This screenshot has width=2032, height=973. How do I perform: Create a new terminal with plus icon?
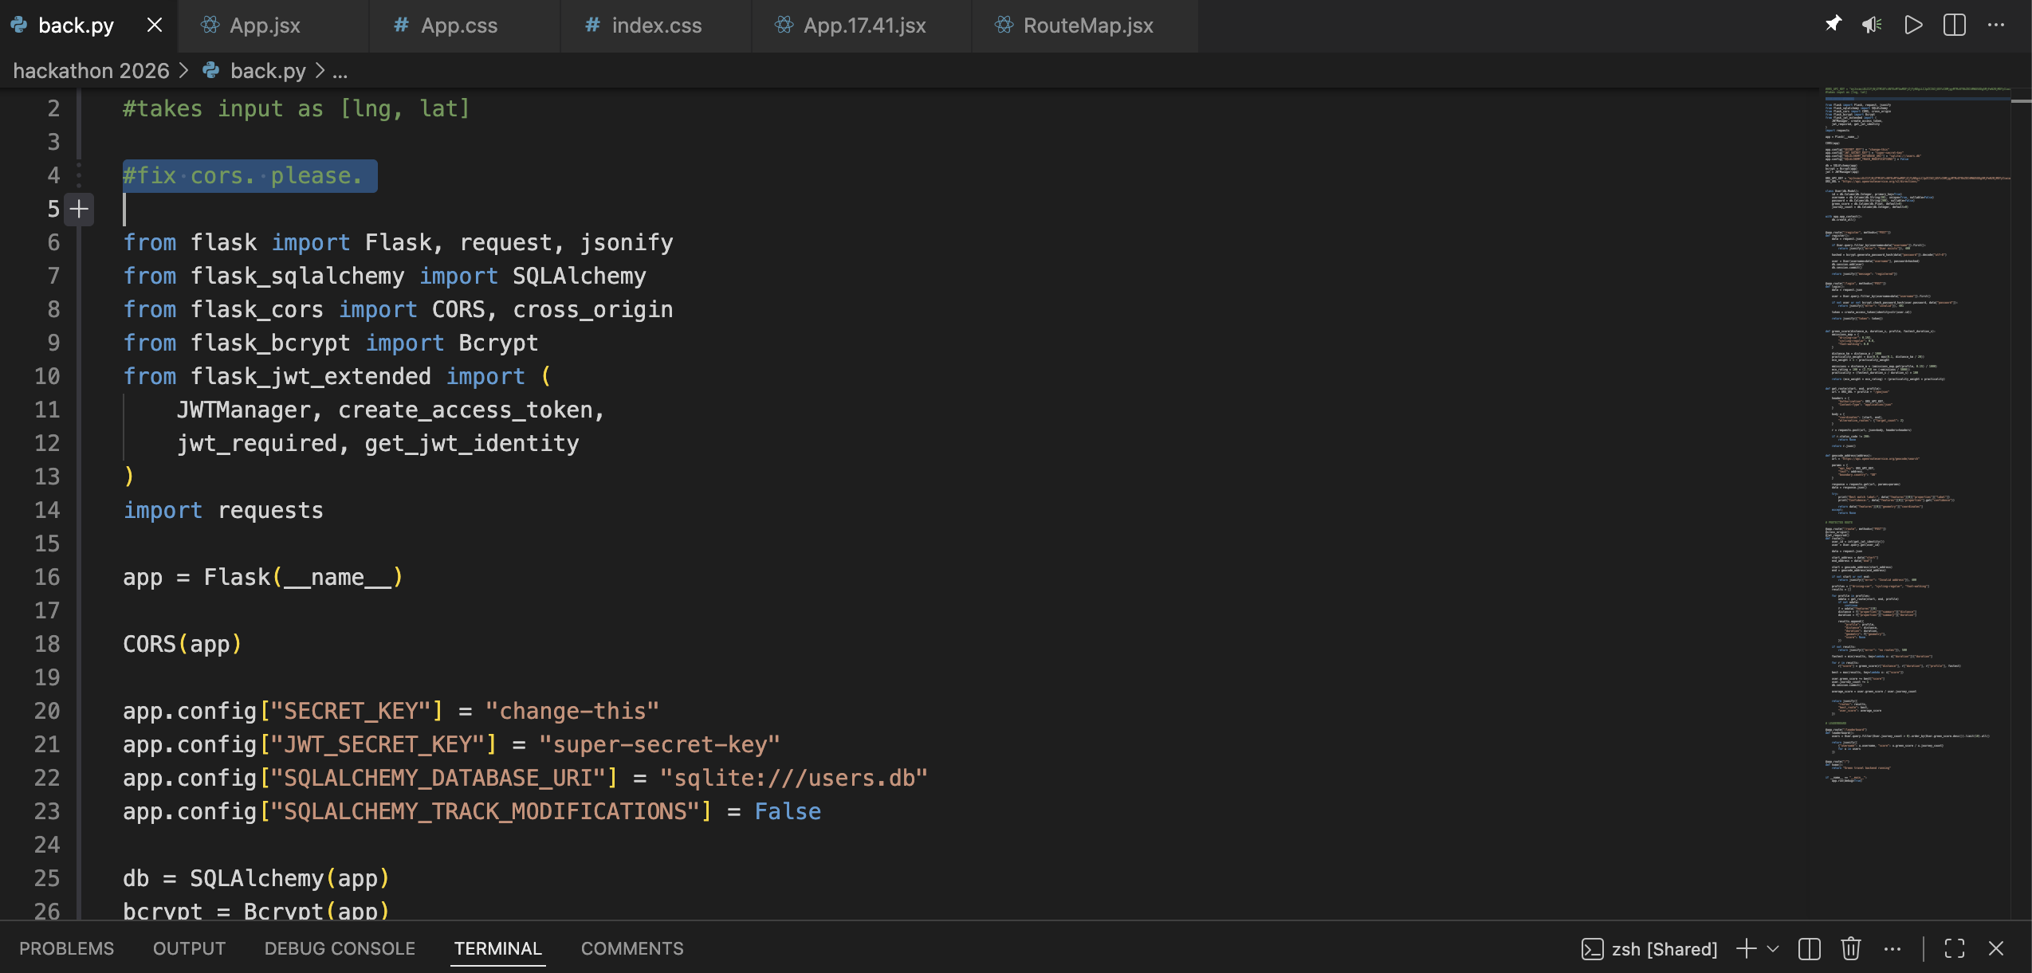[1746, 948]
